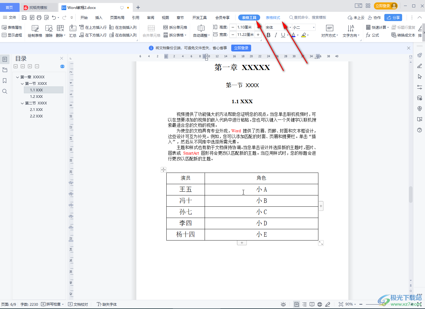
Task: Collapse the 第一章 XXXXX outline node
Action: pyautogui.click(x=18, y=77)
